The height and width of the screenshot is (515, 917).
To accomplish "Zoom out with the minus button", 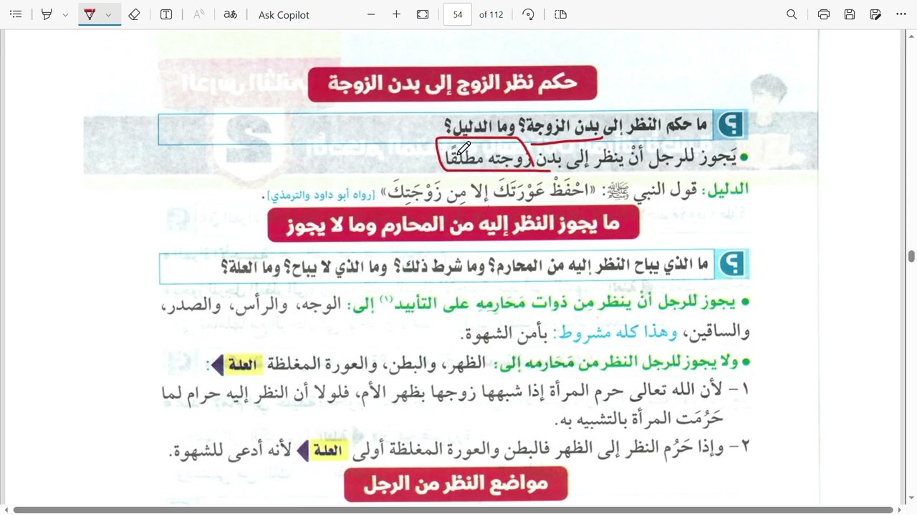I will click(371, 14).
